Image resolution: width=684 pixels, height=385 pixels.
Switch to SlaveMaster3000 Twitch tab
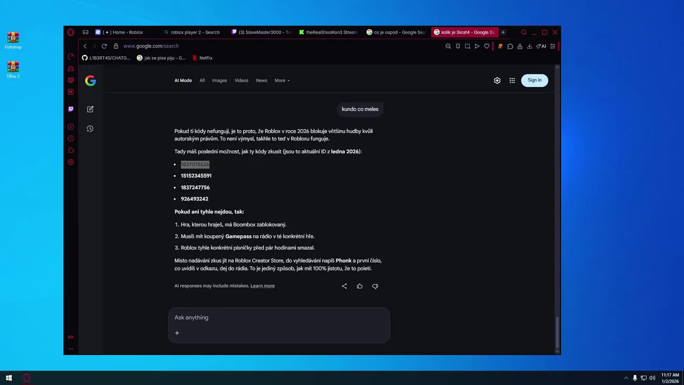(x=260, y=32)
